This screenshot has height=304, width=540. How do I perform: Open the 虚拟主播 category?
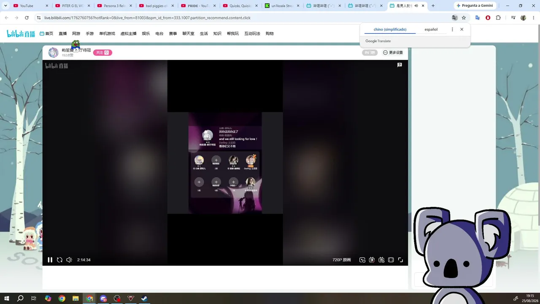(x=129, y=34)
